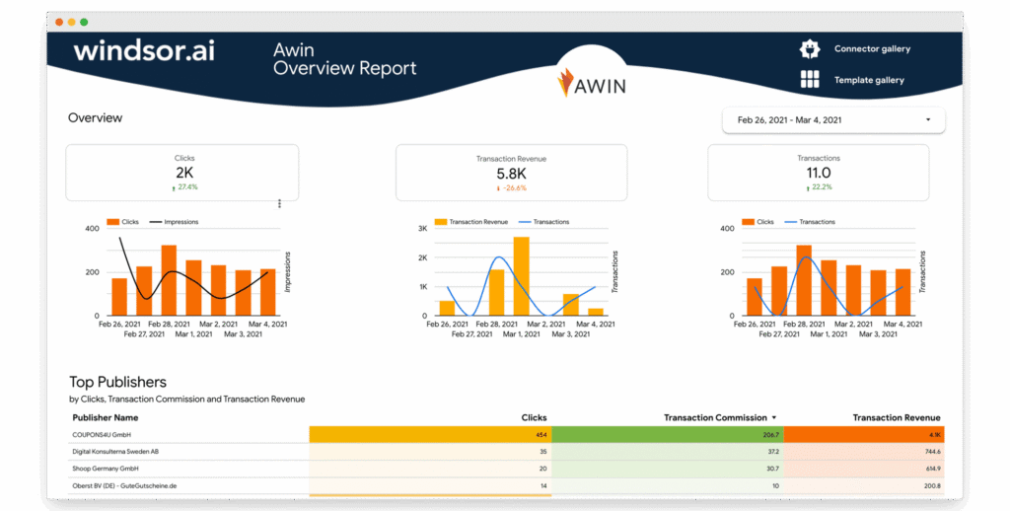Image resolution: width=1010 pixels, height=511 pixels.
Task: Open the Template gallery link
Action: [x=869, y=80]
